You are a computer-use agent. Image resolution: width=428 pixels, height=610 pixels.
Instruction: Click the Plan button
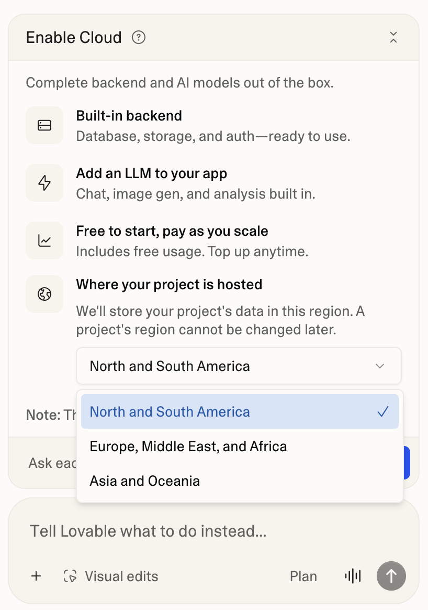[303, 576]
